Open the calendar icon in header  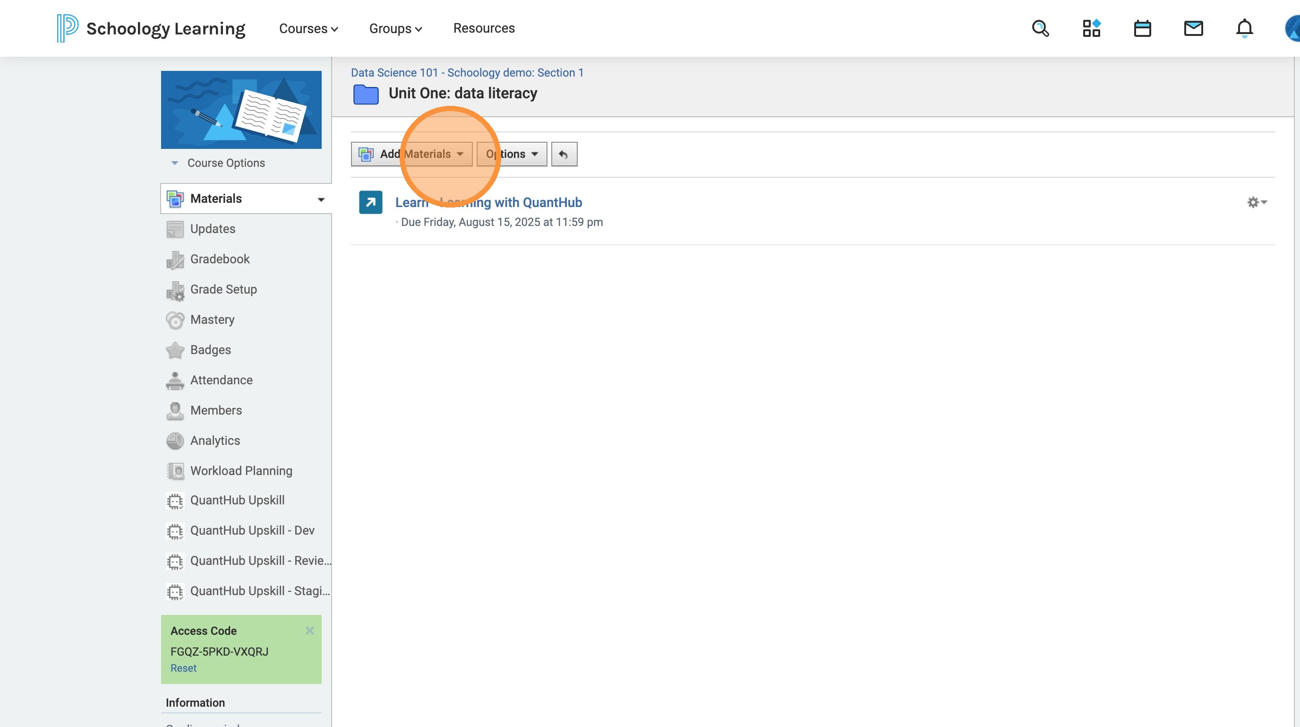(x=1142, y=28)
